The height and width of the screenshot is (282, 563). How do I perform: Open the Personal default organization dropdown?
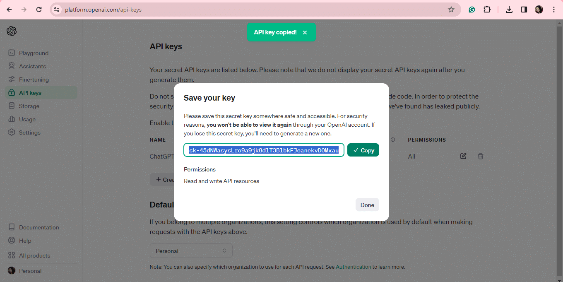pyautogui.click(x=191, y=251)
